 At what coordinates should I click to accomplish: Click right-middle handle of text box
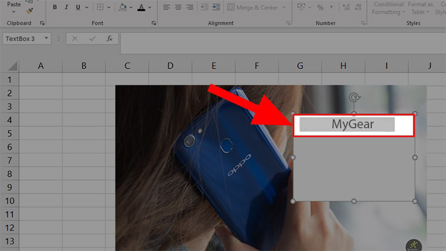[x=415, y=157]
